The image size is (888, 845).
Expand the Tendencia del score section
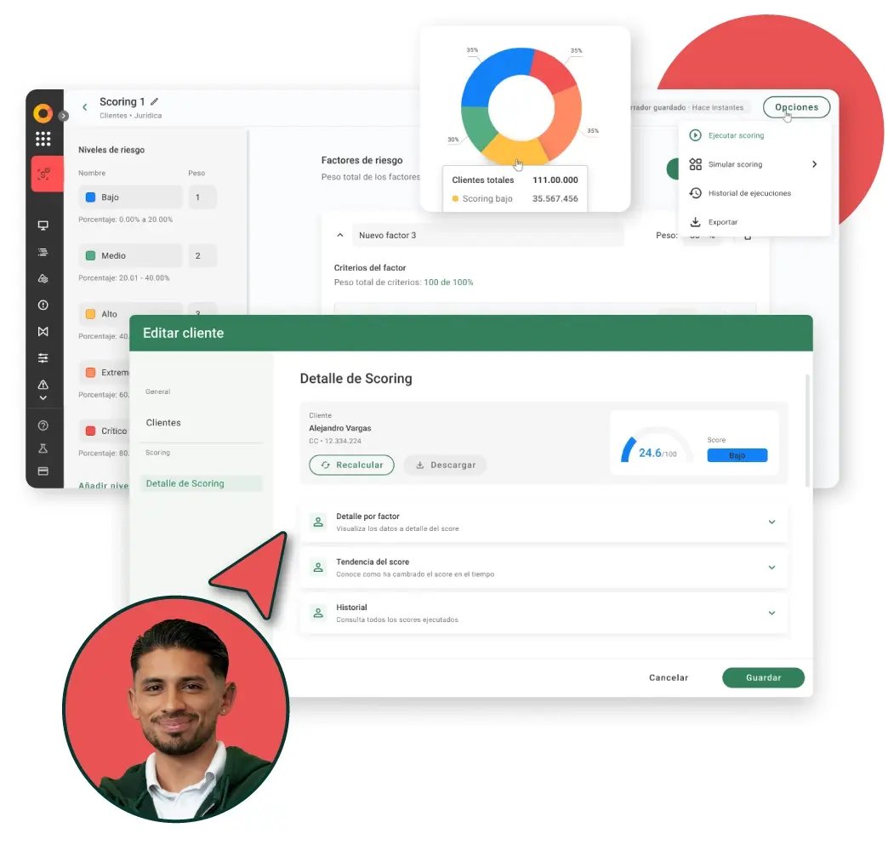771,568
